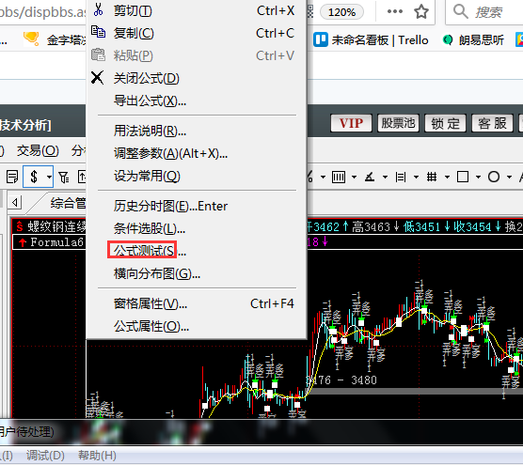Open the 金字塔 bookmark

pyautogui.click(x=55, y=39)
